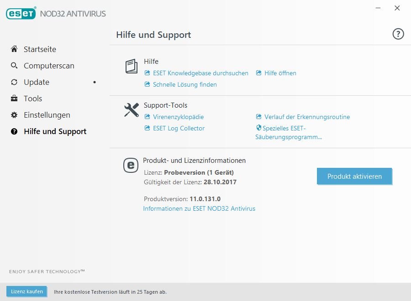Click the Update refresh arrows icon
Image resolution: width=411 pixels, height=301 pixels.
[x=14, y=82]
